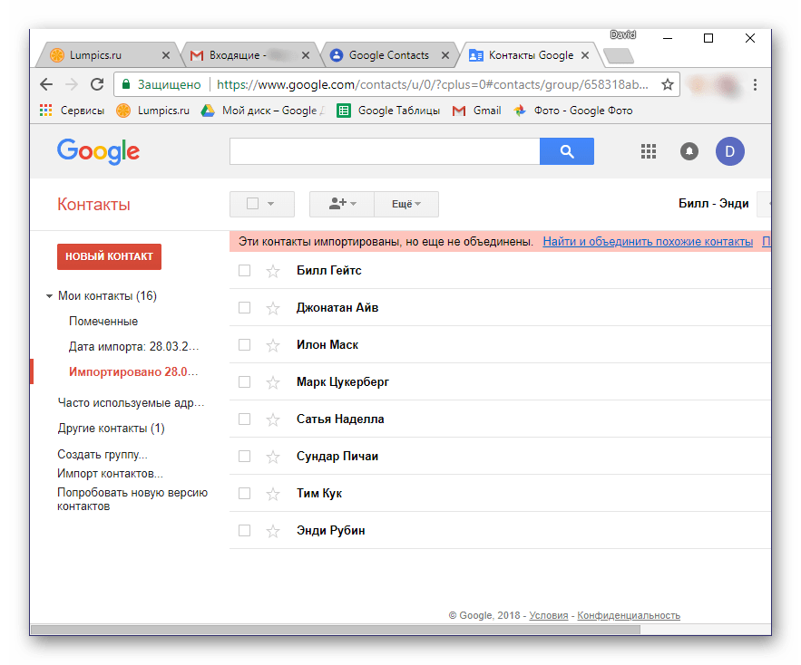Open the account avatar with letter D
The width and height of the screenshot is (801, 665).
click(x=729, y=151)
